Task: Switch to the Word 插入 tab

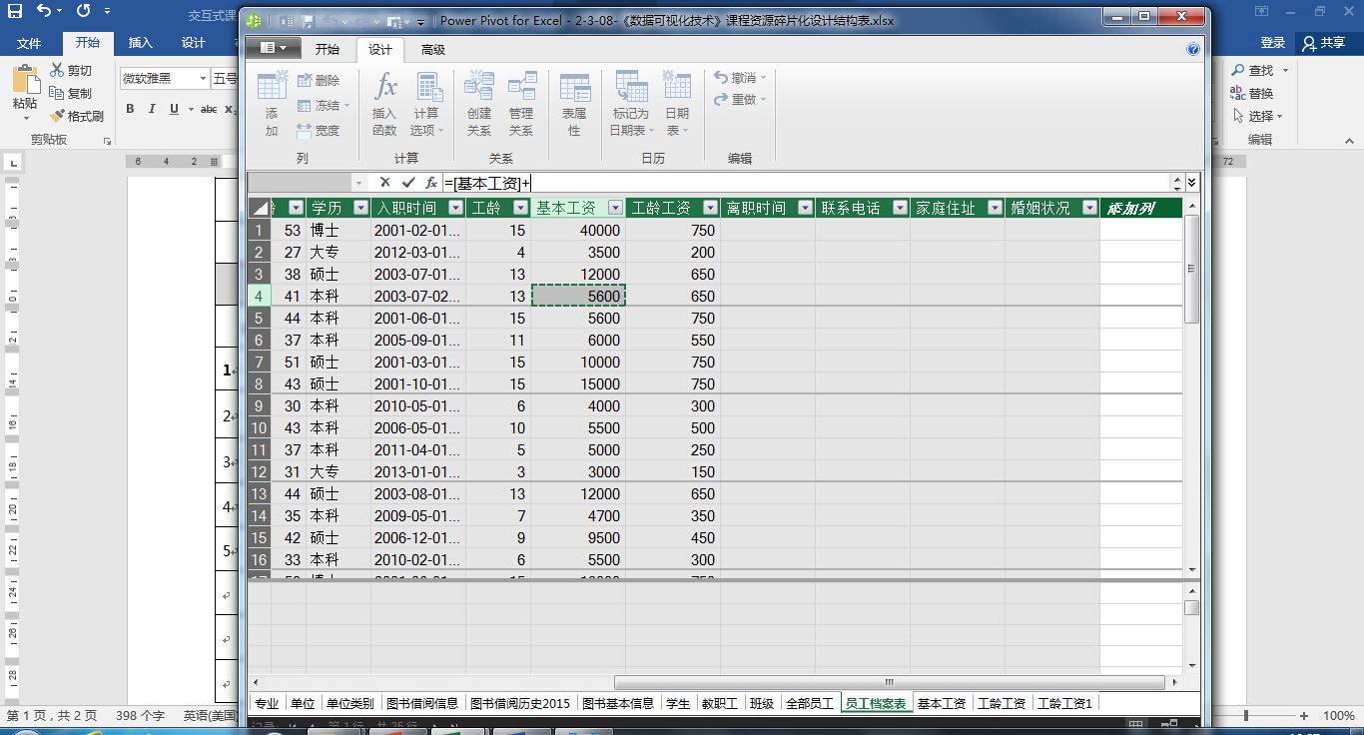Action: click(141, 43)
